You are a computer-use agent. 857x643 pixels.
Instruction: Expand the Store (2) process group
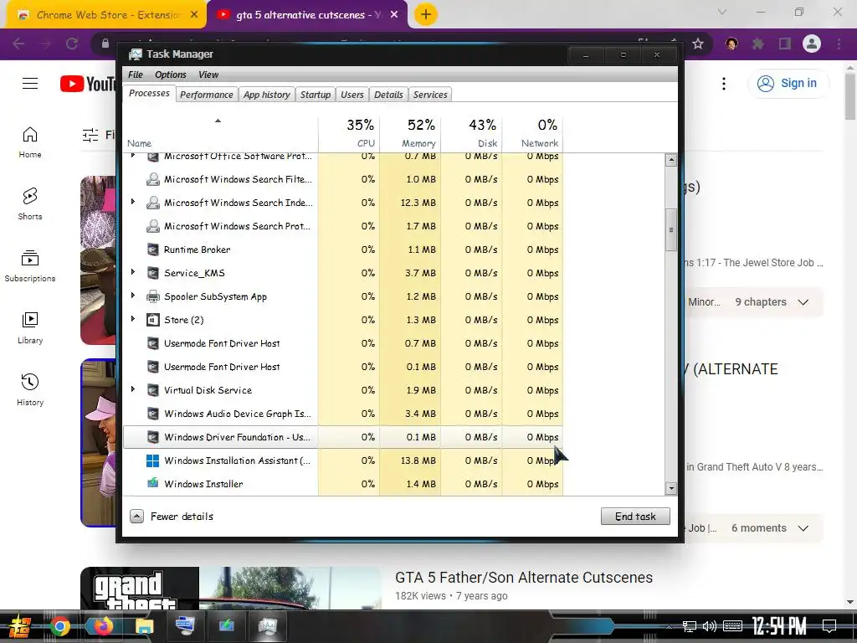coord(133,319)
